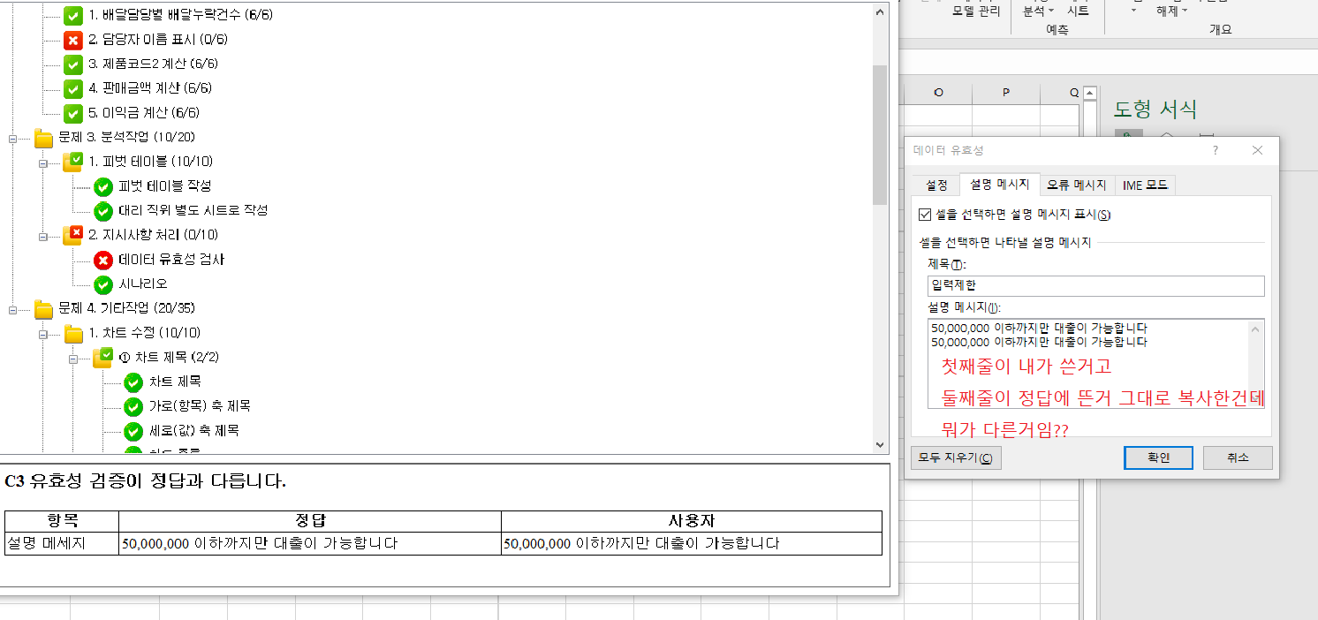Select the red X icon for 담당자 이름 표시
Viewport: 1318px width, 620px height.
point(73,40)
